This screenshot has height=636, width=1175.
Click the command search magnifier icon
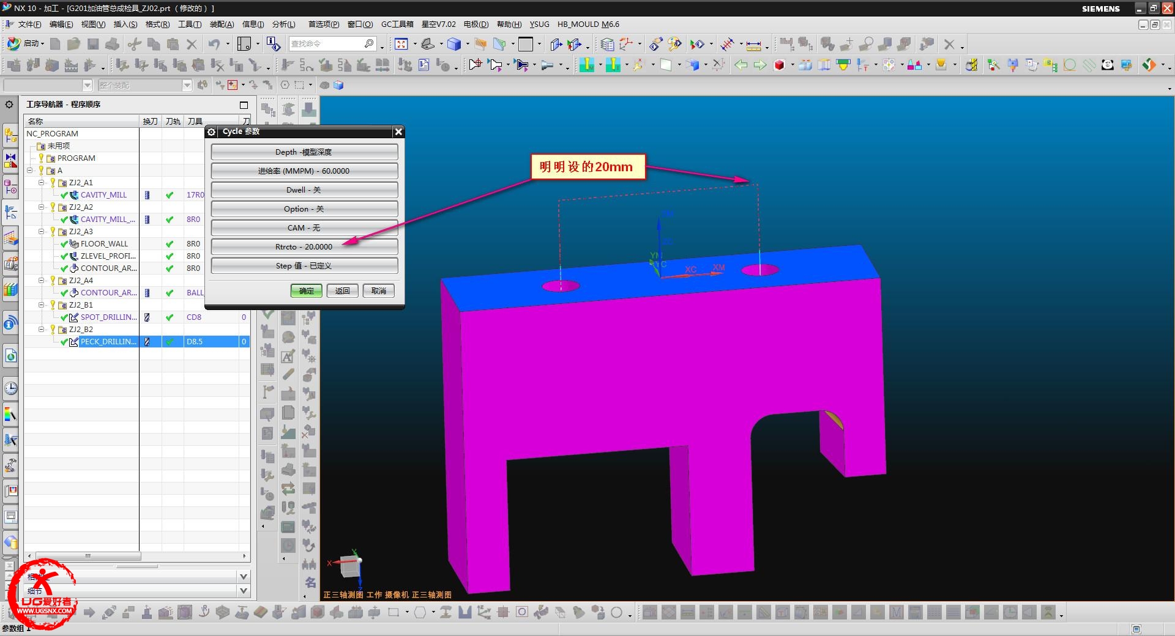369,43
